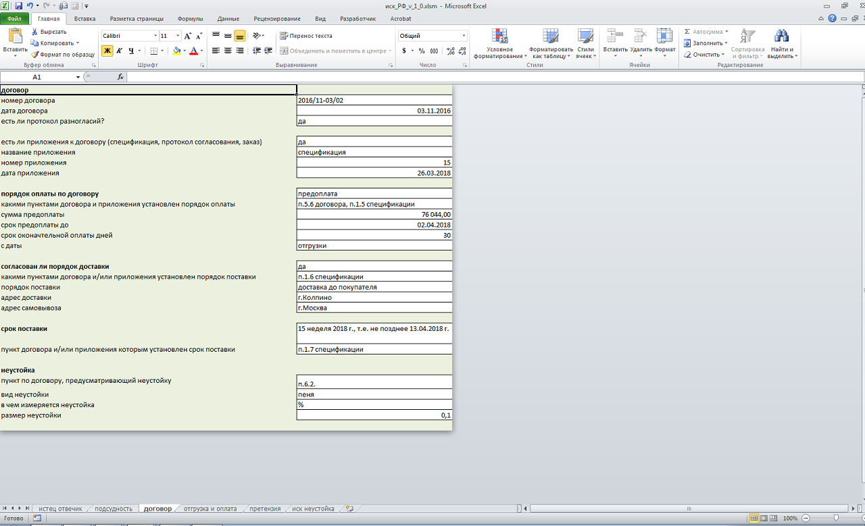Screen dimensions: 865x526
Task: Toggle italic К formatting
Action: point(119,51)
